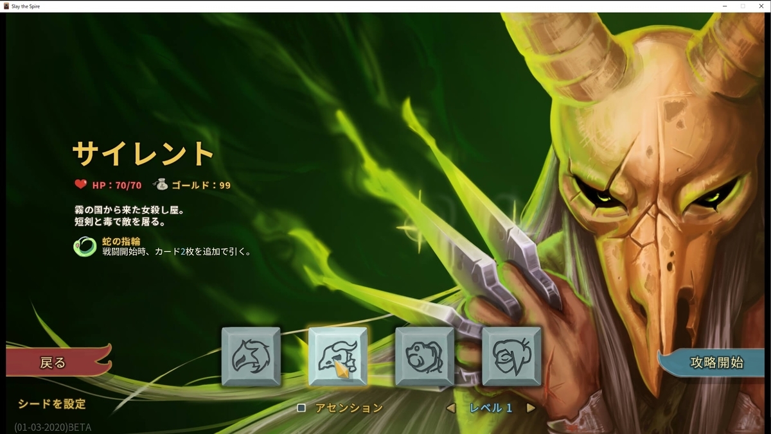Click the red heart HP icon
Screen dimensions: 771x434
80,185
